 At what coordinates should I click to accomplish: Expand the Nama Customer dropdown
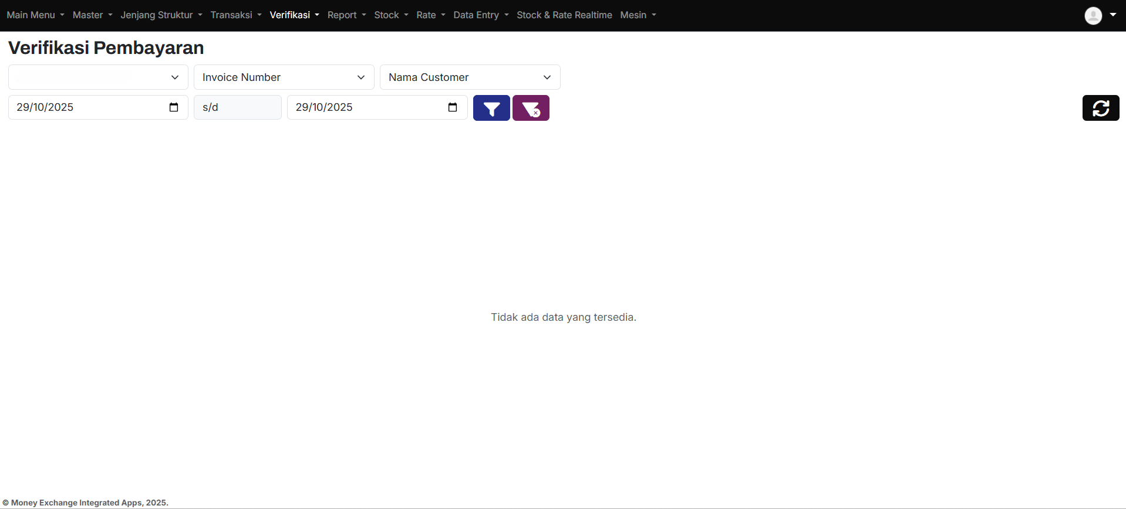(x=470, y=77)
